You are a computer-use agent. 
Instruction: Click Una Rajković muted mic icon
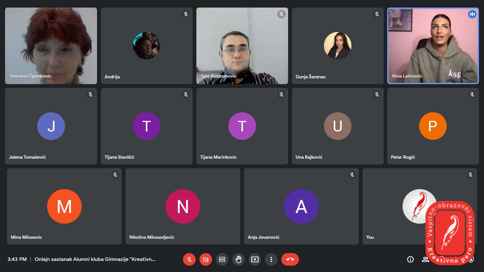(377, 95)
